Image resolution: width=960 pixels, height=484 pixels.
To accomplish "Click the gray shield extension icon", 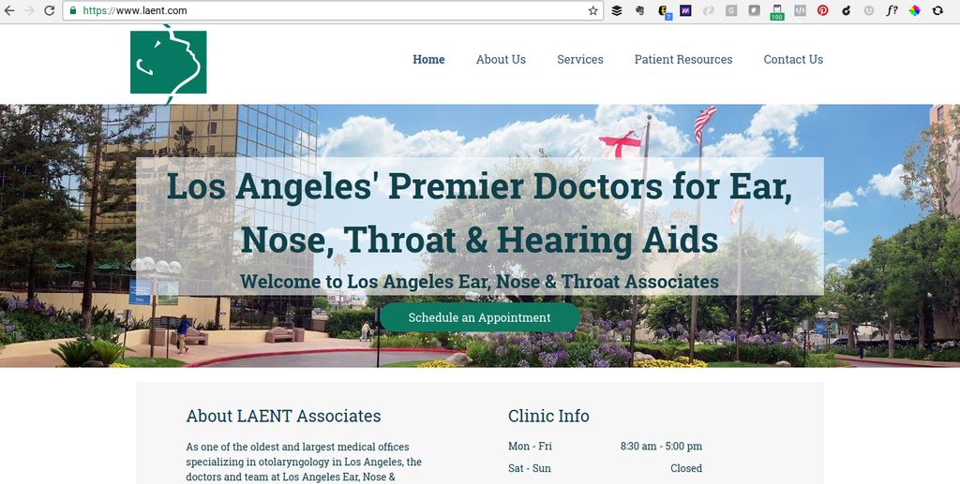I will pyautogui.click(x=755, y=10).
